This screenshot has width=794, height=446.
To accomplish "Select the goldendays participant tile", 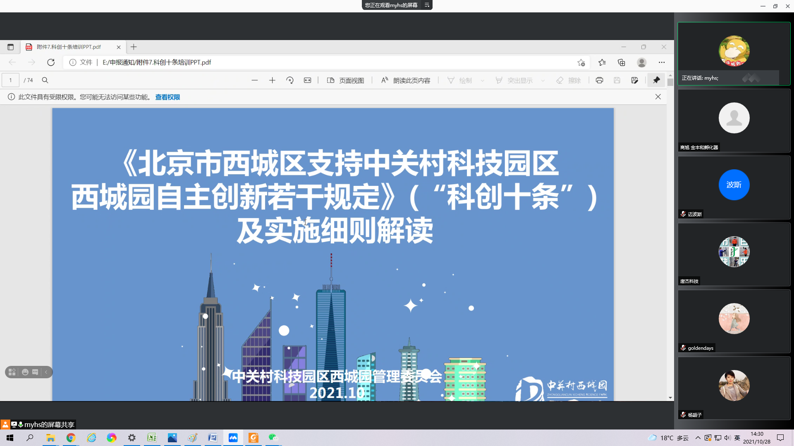I will click(x=734, y=321).
